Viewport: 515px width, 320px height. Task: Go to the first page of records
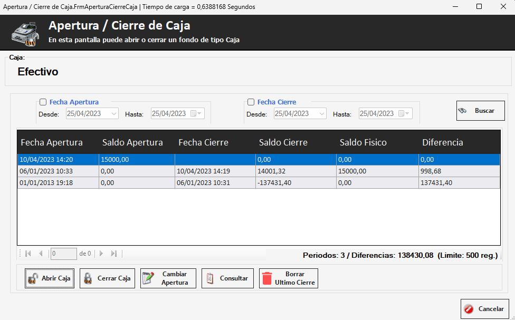point(28,254)
